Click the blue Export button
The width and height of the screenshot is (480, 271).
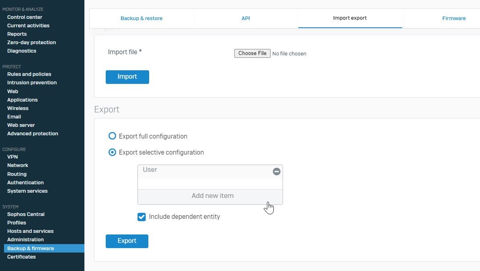pos(127,241)
